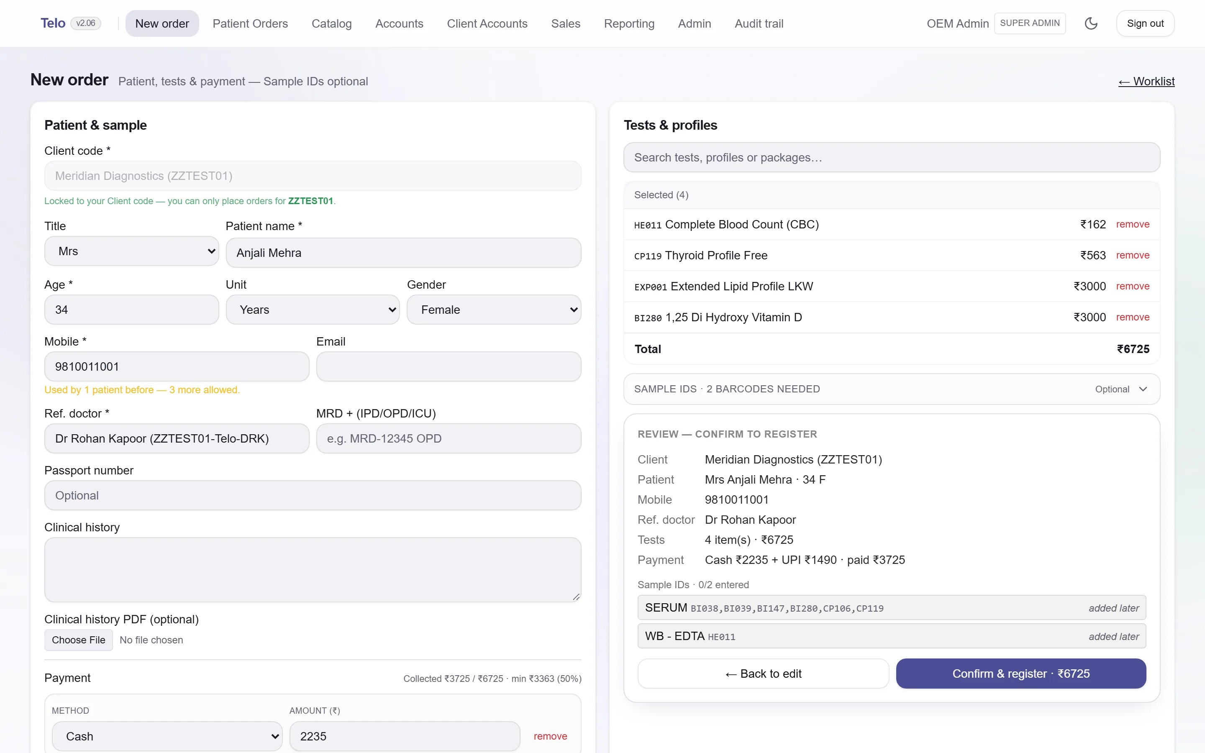Expand the Sample IDs optional chevron

pyautogui.click(x=1143, y=389)
